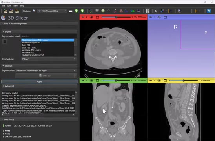Click the green slice offset slider
The height and width of the screenshot is (141, 215).
[116, 81]
